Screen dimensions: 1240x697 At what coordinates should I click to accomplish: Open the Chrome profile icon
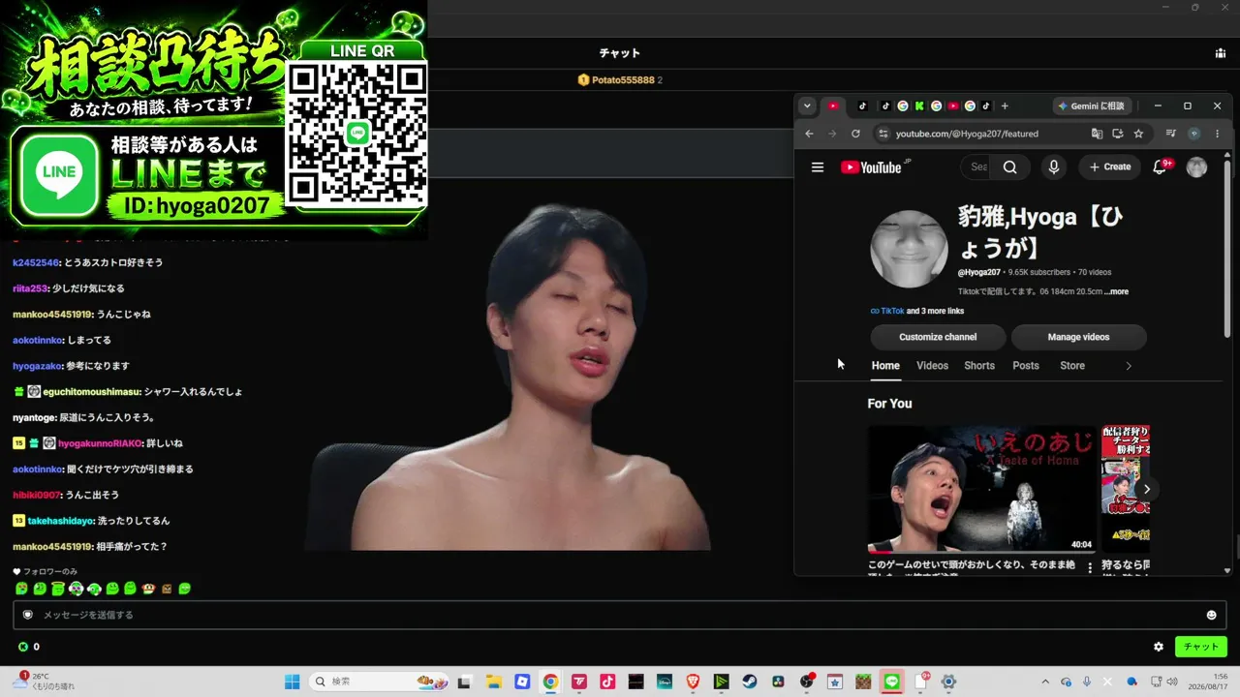[1194, 134]
